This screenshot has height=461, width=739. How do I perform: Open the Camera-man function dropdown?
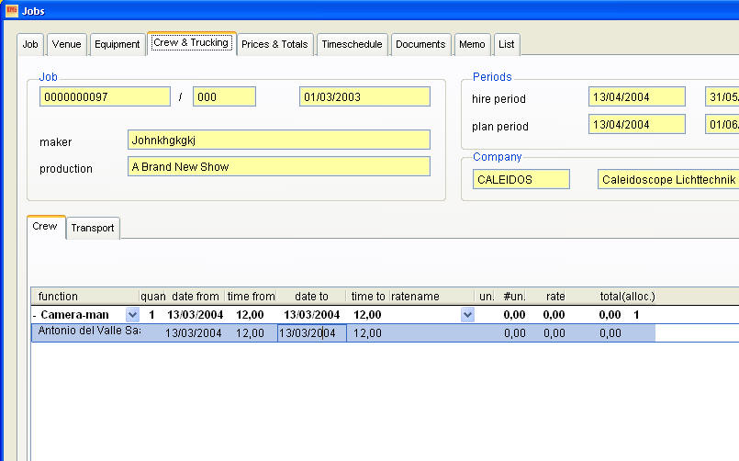(x=133, y=314)
